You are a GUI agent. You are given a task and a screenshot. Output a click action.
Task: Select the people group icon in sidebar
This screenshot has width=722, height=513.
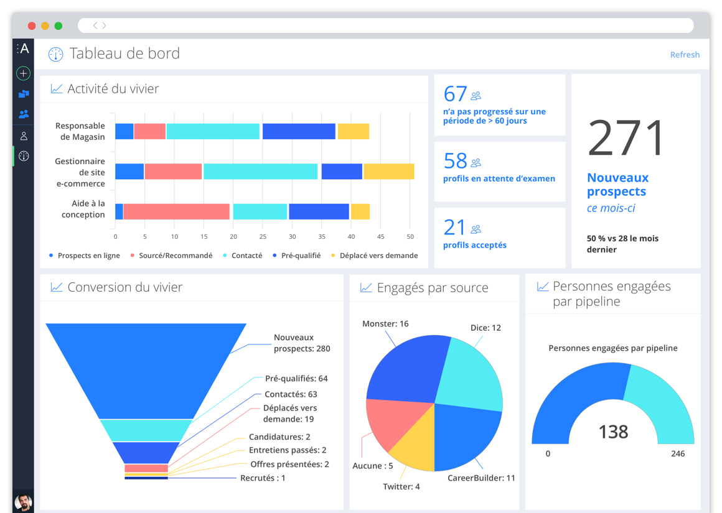[x=24, y=114]
